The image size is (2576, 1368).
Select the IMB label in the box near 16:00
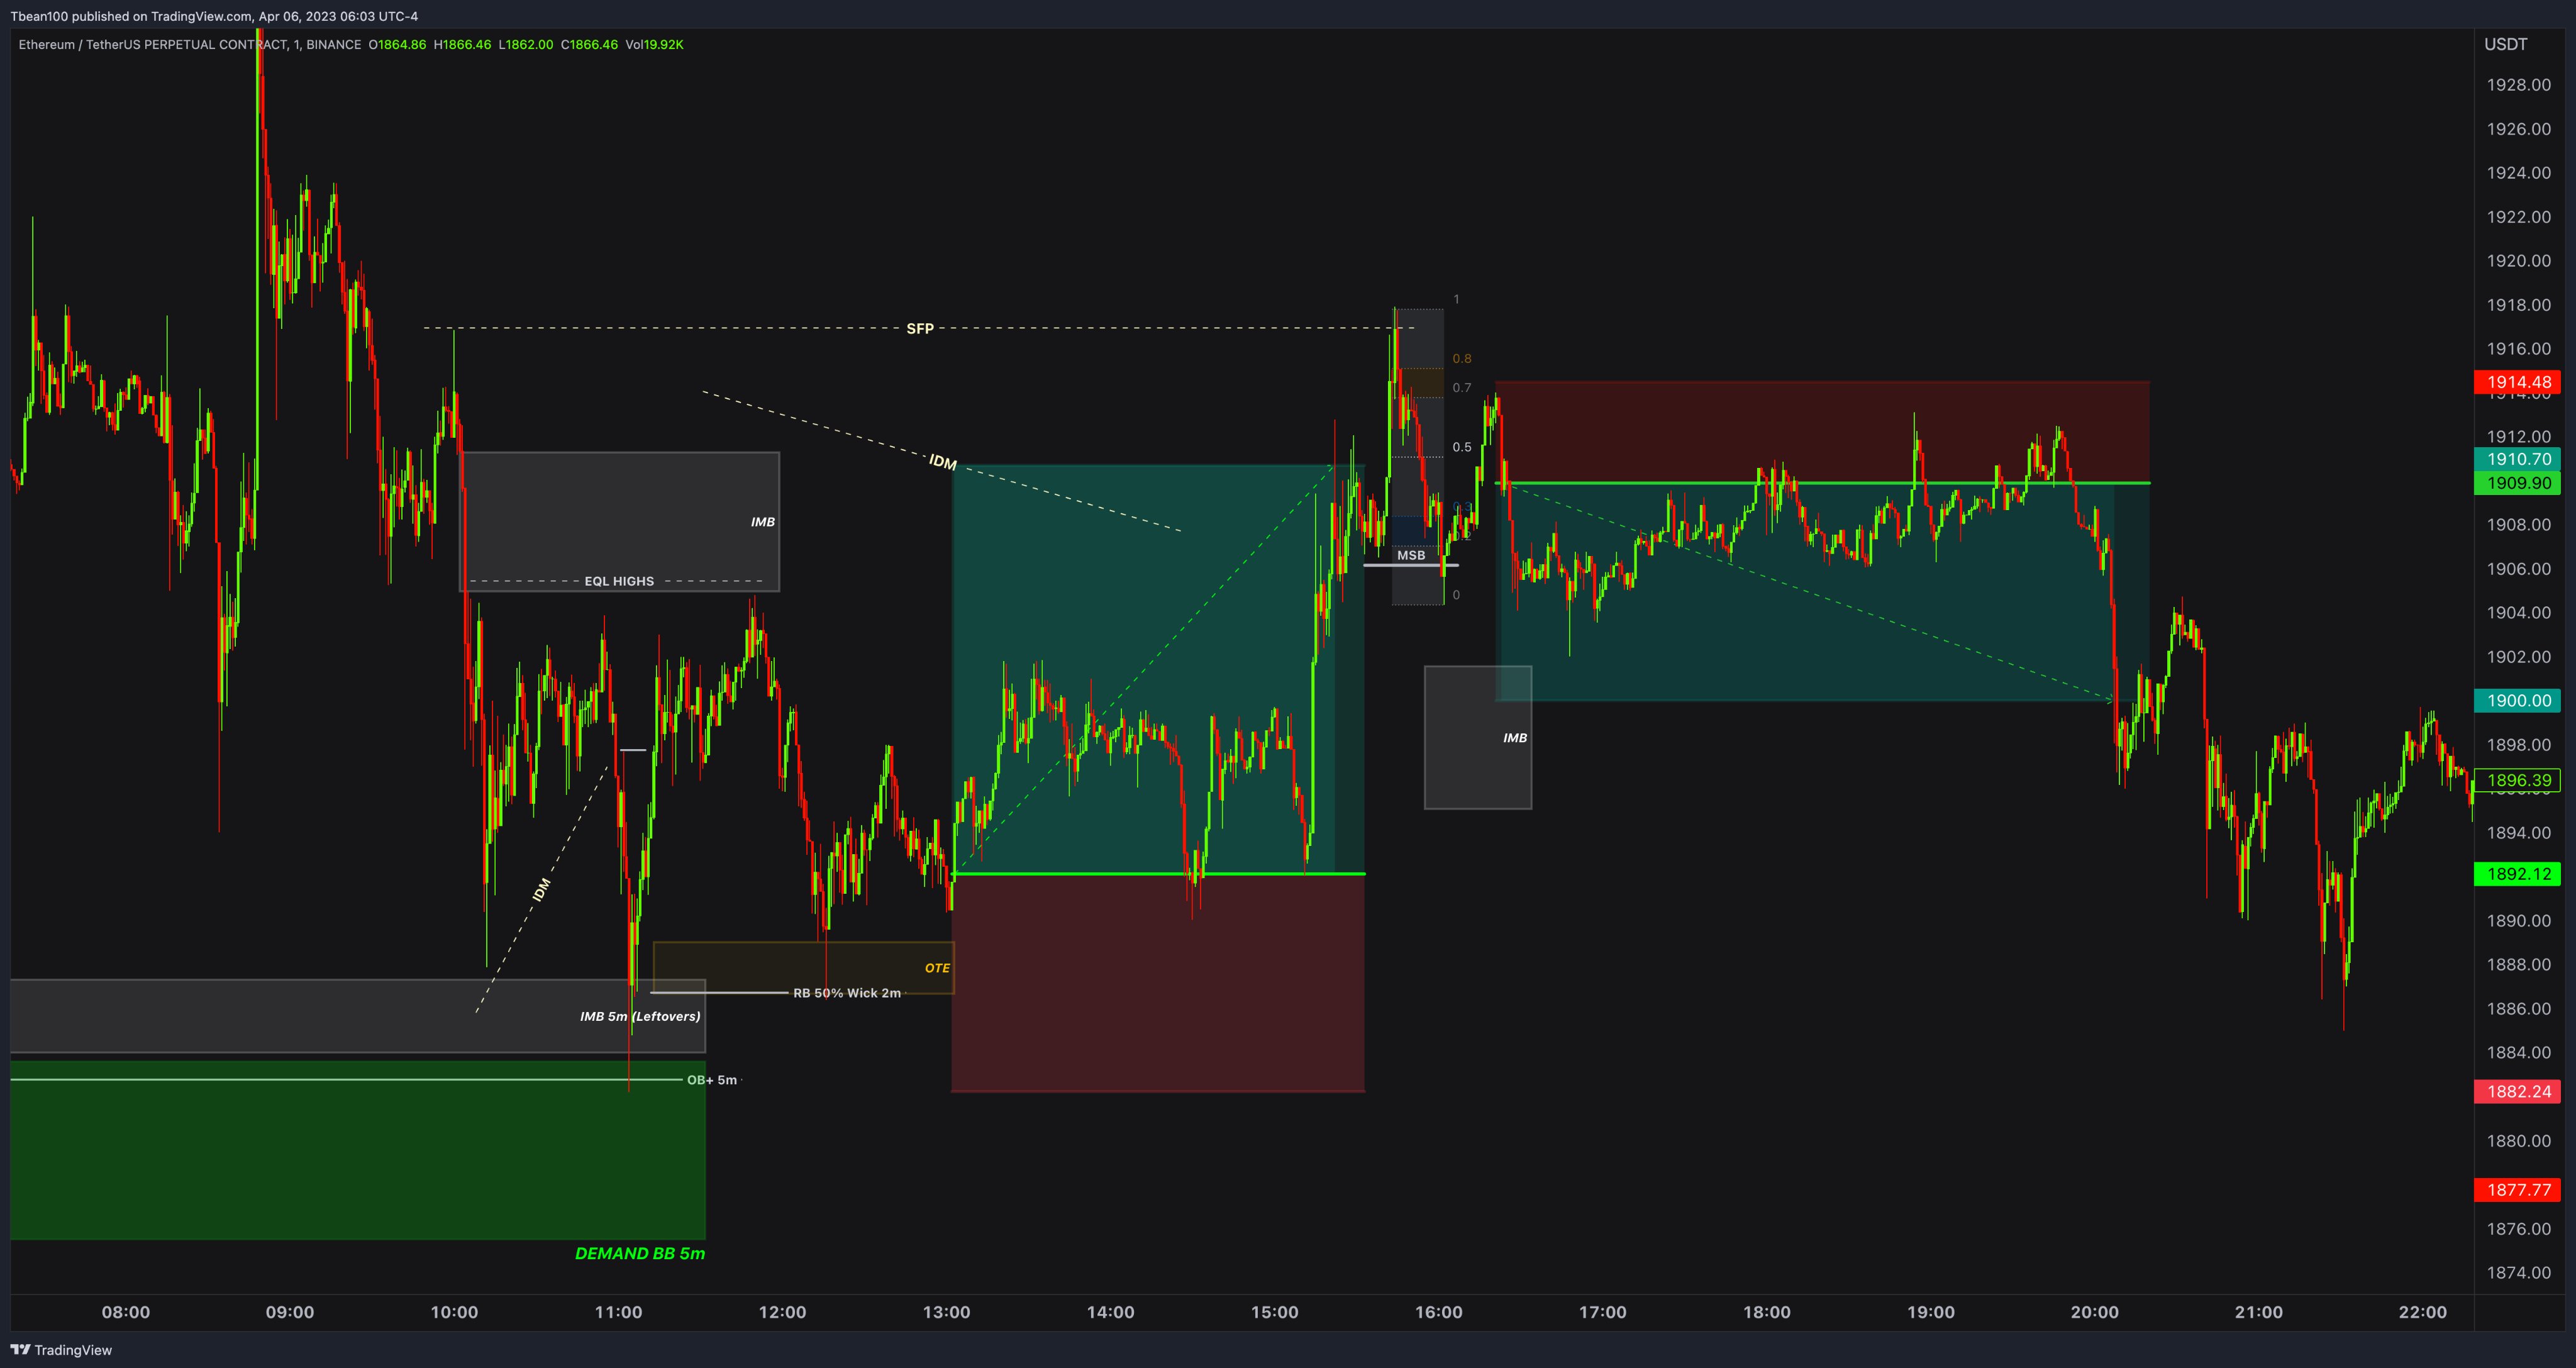coord(1515,738)
